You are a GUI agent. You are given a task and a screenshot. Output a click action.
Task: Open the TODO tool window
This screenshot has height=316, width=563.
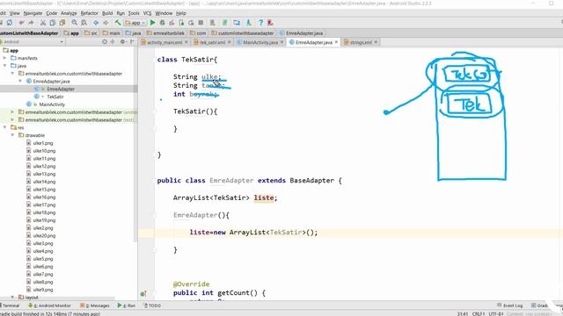152,305
